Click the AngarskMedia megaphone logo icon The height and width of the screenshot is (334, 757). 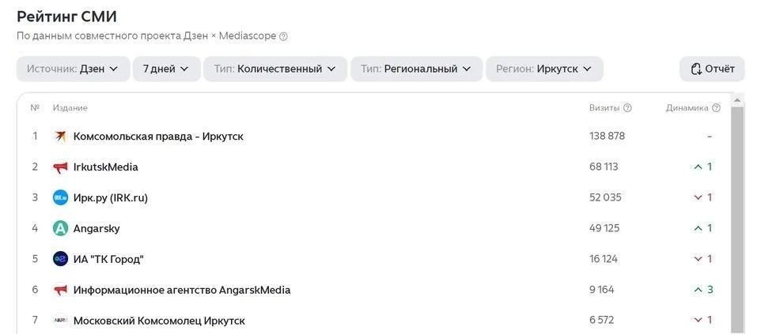[60, 290]
